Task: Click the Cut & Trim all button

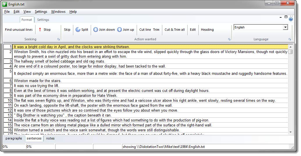Action: pos(174,30)
